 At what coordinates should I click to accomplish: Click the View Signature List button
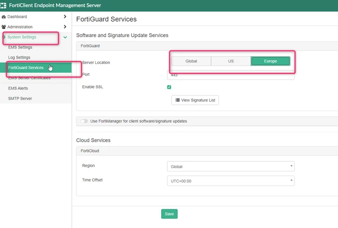(x=195, y=100)
